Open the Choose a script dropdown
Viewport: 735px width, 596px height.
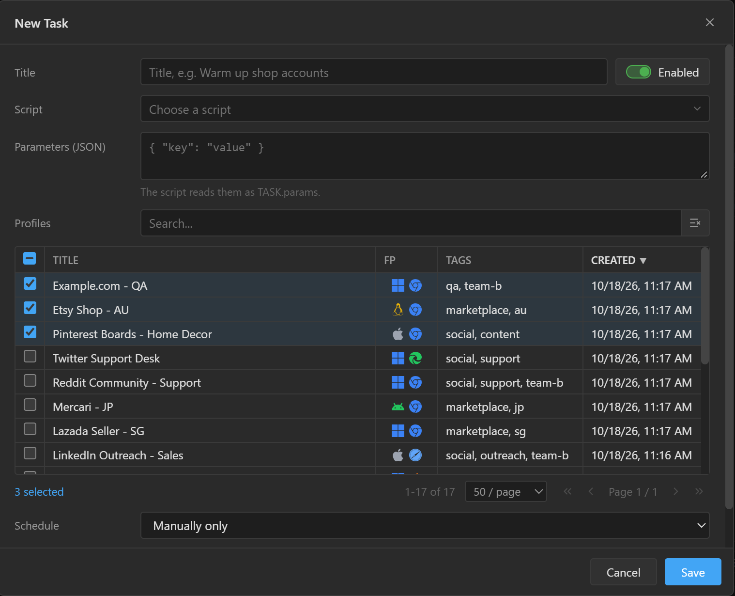425,109
